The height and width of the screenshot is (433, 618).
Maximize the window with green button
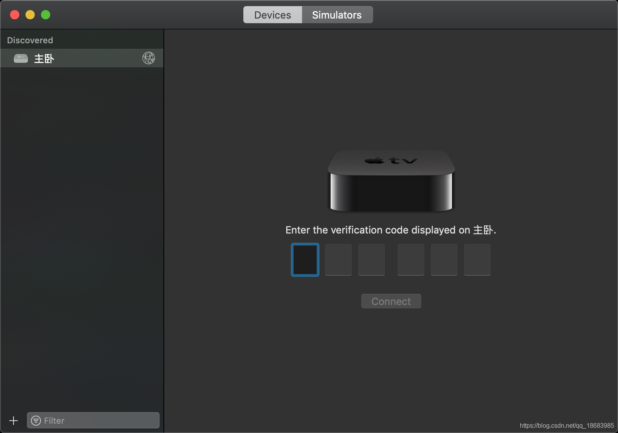(x=46, y=15)
